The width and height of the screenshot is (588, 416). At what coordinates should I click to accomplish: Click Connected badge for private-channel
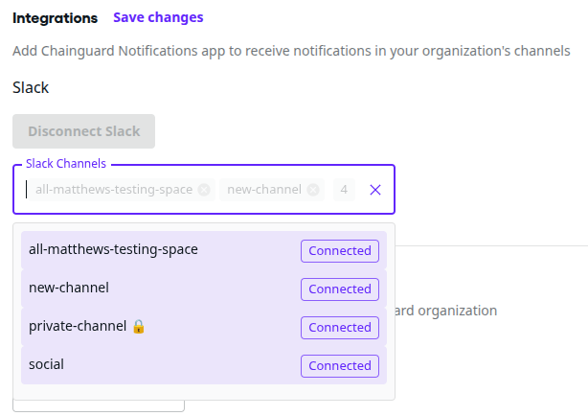tap(340, 328)
